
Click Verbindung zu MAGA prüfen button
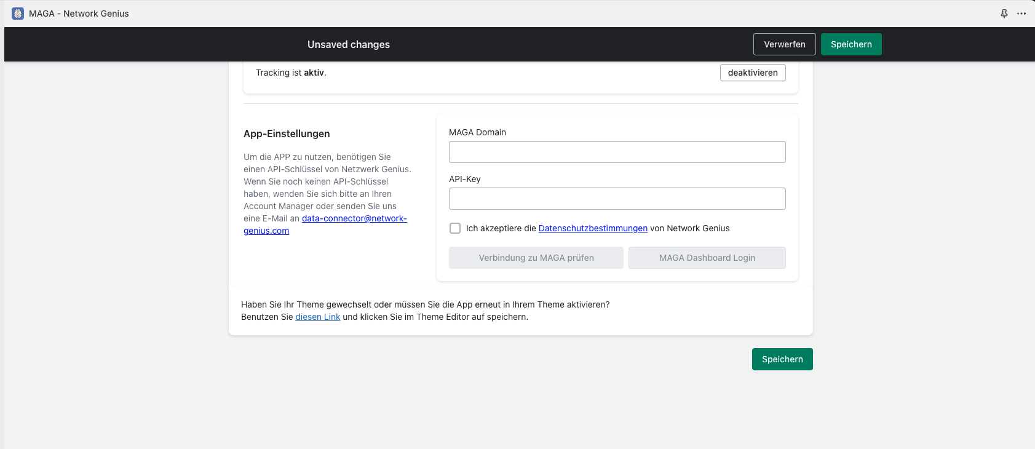point(536,258)
